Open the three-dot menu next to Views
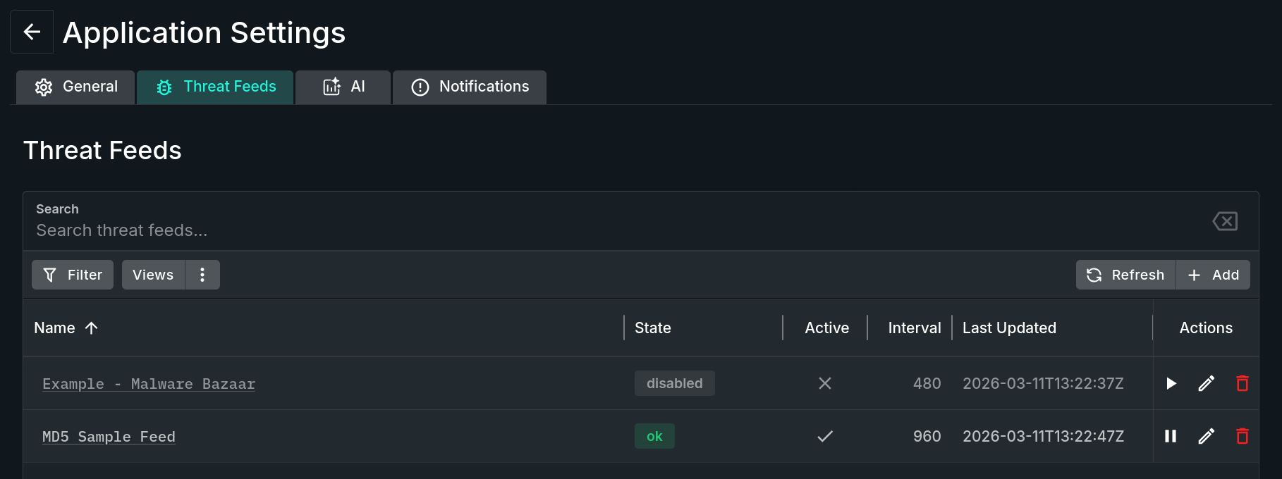The image size is (1282, 479). click(x=202, y=275)
